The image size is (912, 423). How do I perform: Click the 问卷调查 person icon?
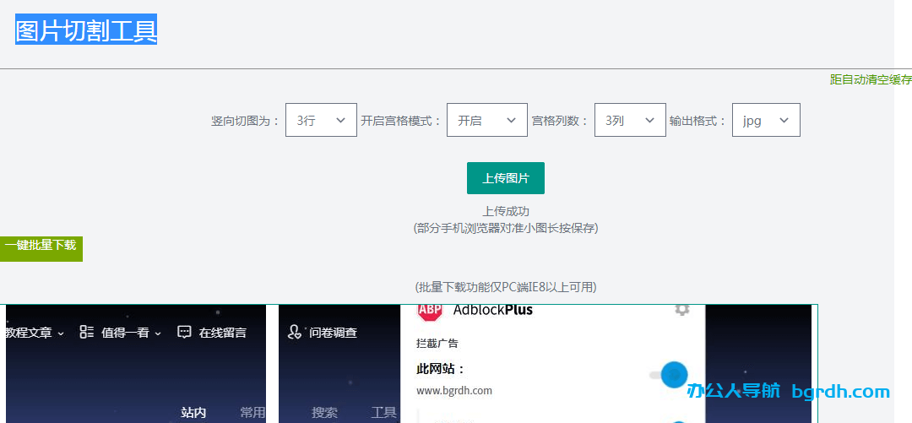pyautogui.click(x=295, y=333)
